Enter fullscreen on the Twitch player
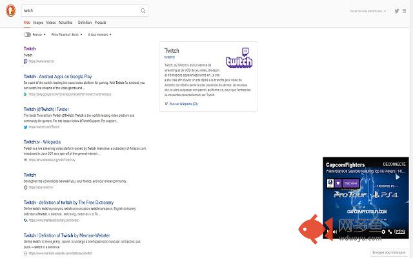This screenshot has height=258, width=413. click(x=390, y=232)
